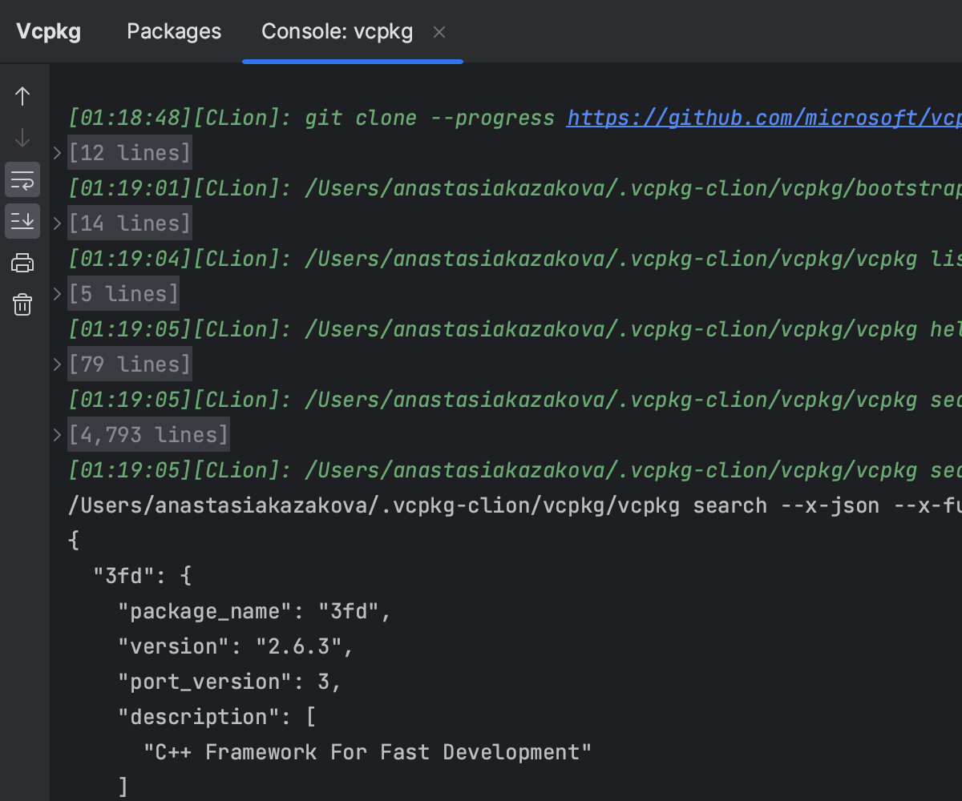This screenshot has width=962, height=801.
Task: Close the Console: vcpkg tab
Action: click(439, 32)
